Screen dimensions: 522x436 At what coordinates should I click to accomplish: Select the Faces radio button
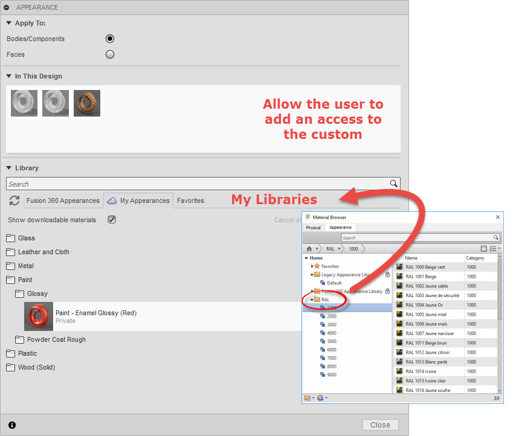[110, 54]
